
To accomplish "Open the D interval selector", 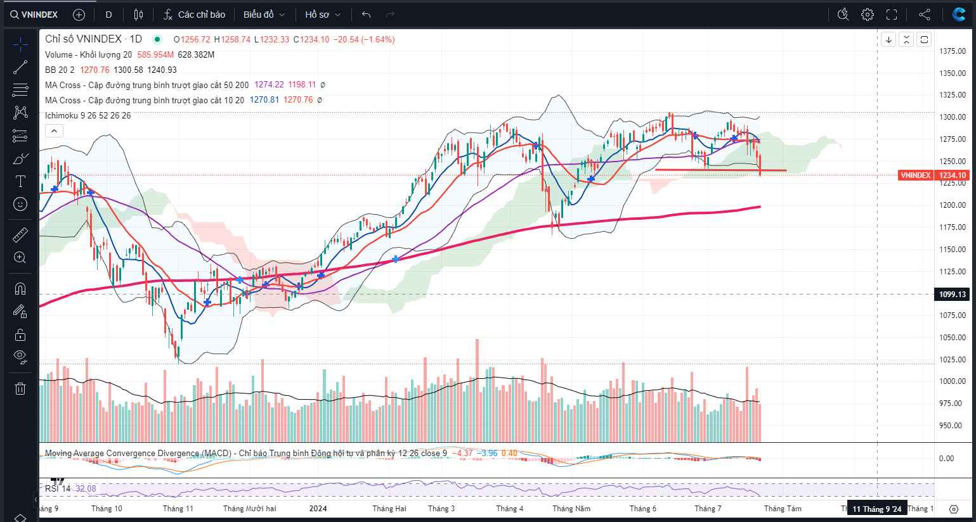I will point(108,14).
